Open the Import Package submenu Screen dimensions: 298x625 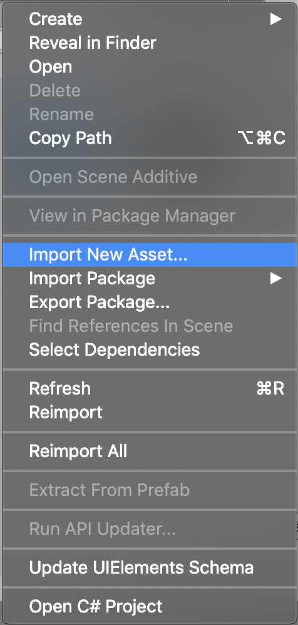click(149, 278)
